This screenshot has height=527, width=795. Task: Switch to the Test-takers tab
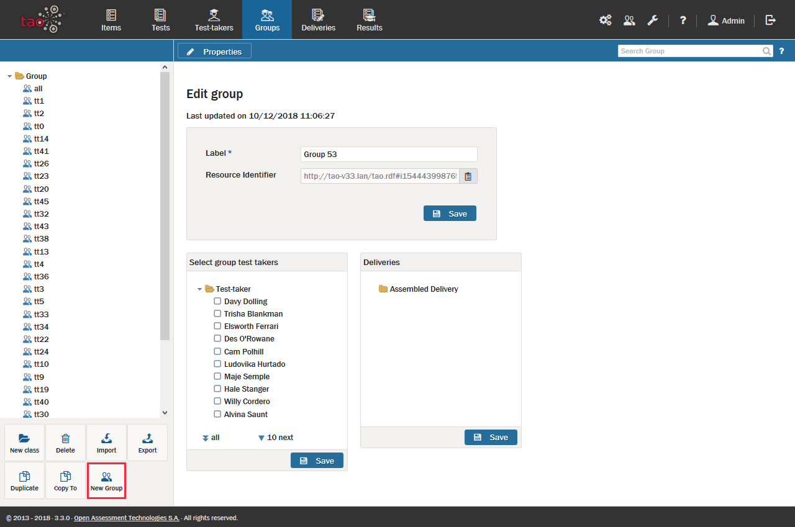[x=214, y=20]
